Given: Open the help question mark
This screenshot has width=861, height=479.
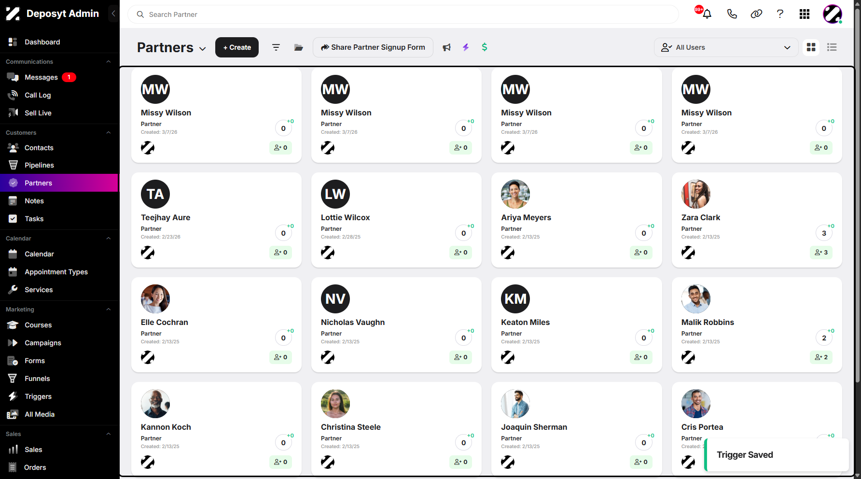Looking at the screenshot, I should (780, 14).
